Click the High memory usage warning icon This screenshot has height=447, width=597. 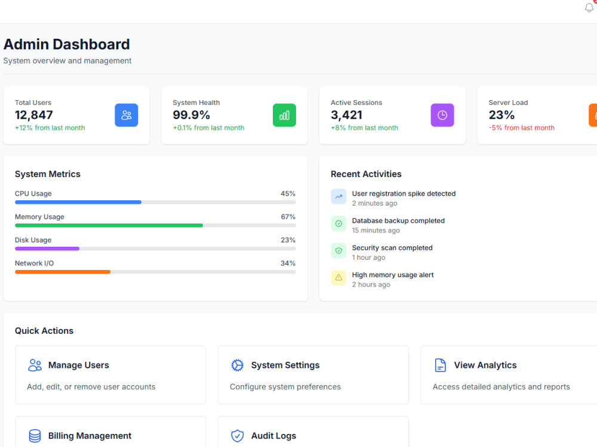338,278
